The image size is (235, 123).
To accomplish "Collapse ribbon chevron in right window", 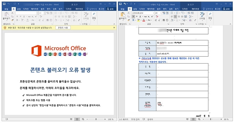I will [230, 24].
